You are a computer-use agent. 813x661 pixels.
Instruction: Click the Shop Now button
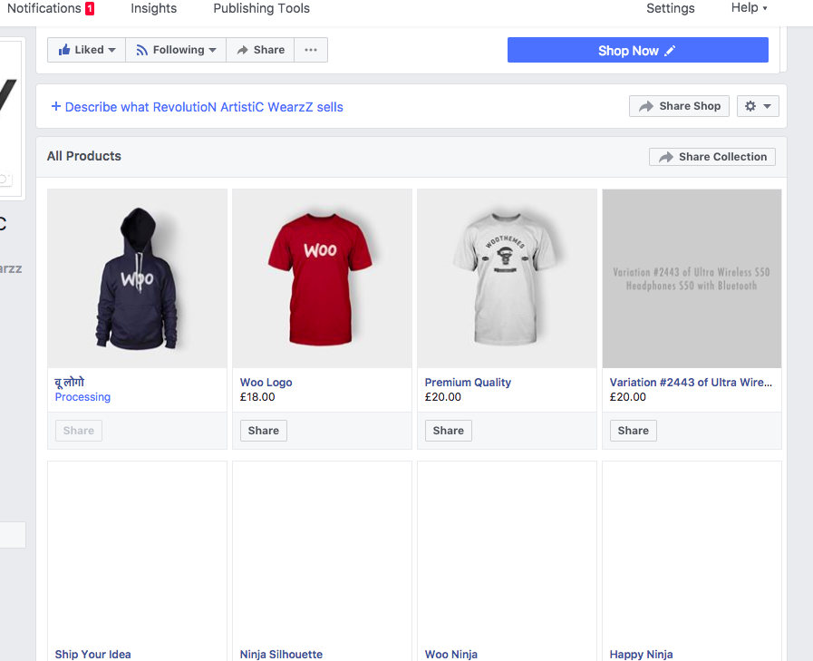pos(638,50)
